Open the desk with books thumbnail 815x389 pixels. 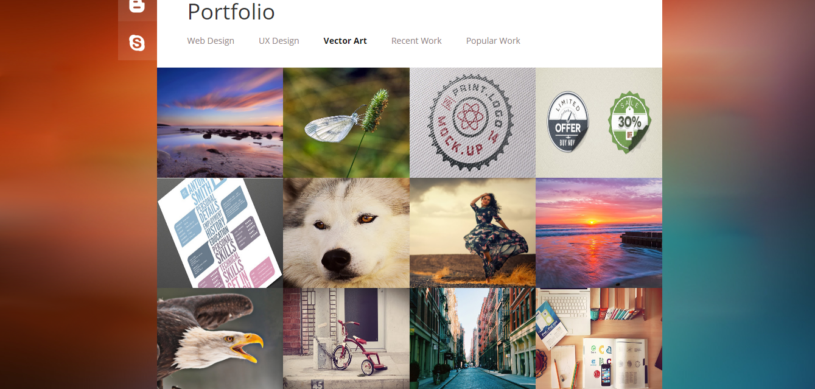pyautogui.click(x=599, y=338)
